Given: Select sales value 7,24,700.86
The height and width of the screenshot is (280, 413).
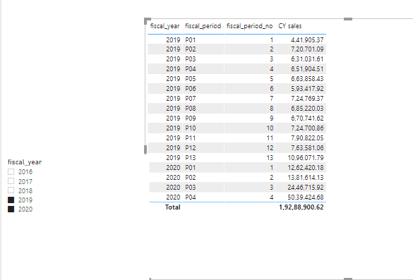Looking at the screenshot, I should pyautogui.click(x=307, y=128).
